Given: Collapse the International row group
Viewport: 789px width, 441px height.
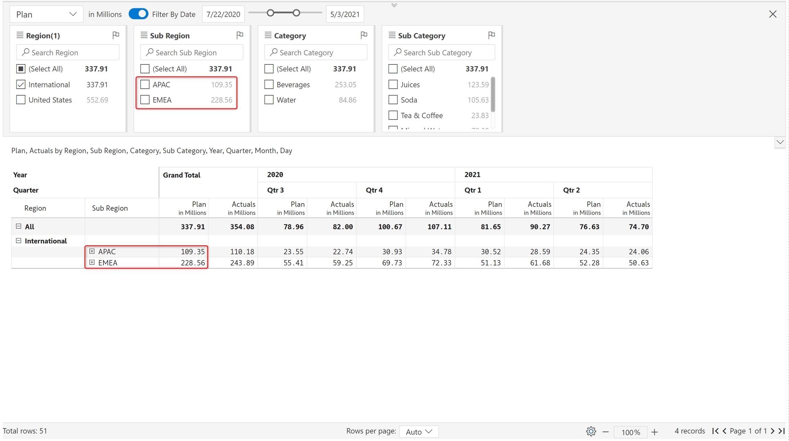Looking at the screenshot, I should click(x=18, y=241).
